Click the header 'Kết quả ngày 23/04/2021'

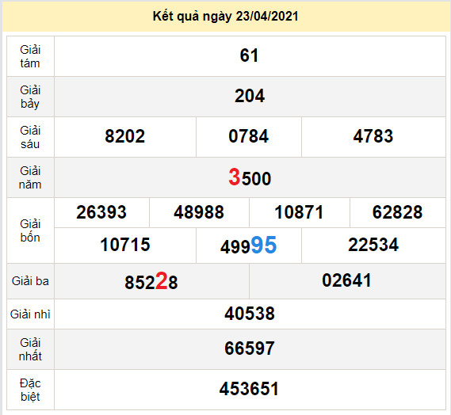click(x=225, y=17)
